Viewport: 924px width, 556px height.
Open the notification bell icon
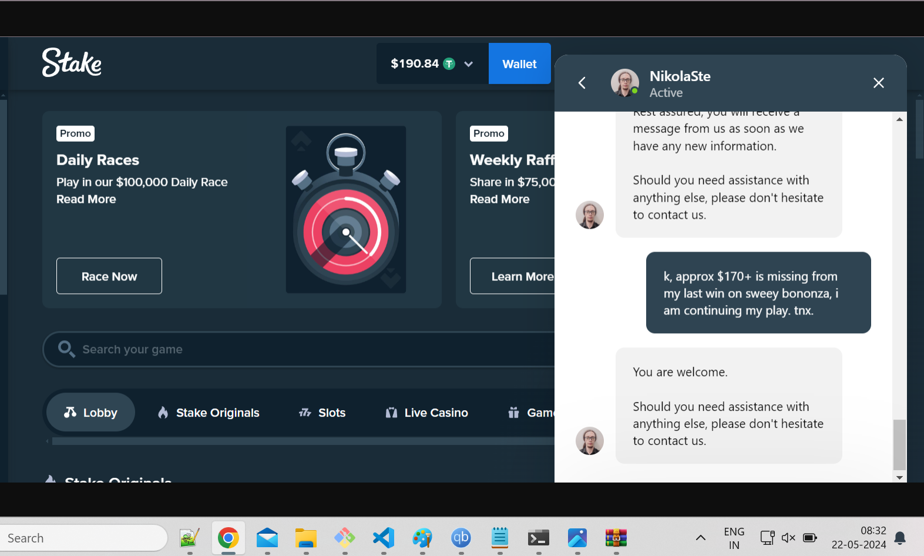900,538
